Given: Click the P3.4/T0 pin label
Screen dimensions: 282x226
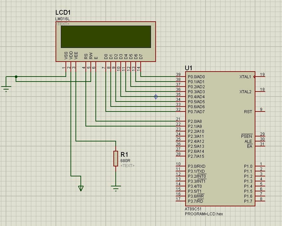Looking at the screenshot, I should 195,186.
